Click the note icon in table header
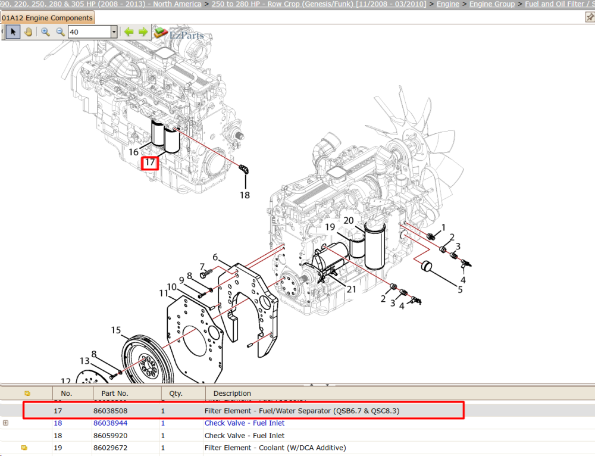595x456 pixels. 27,393
